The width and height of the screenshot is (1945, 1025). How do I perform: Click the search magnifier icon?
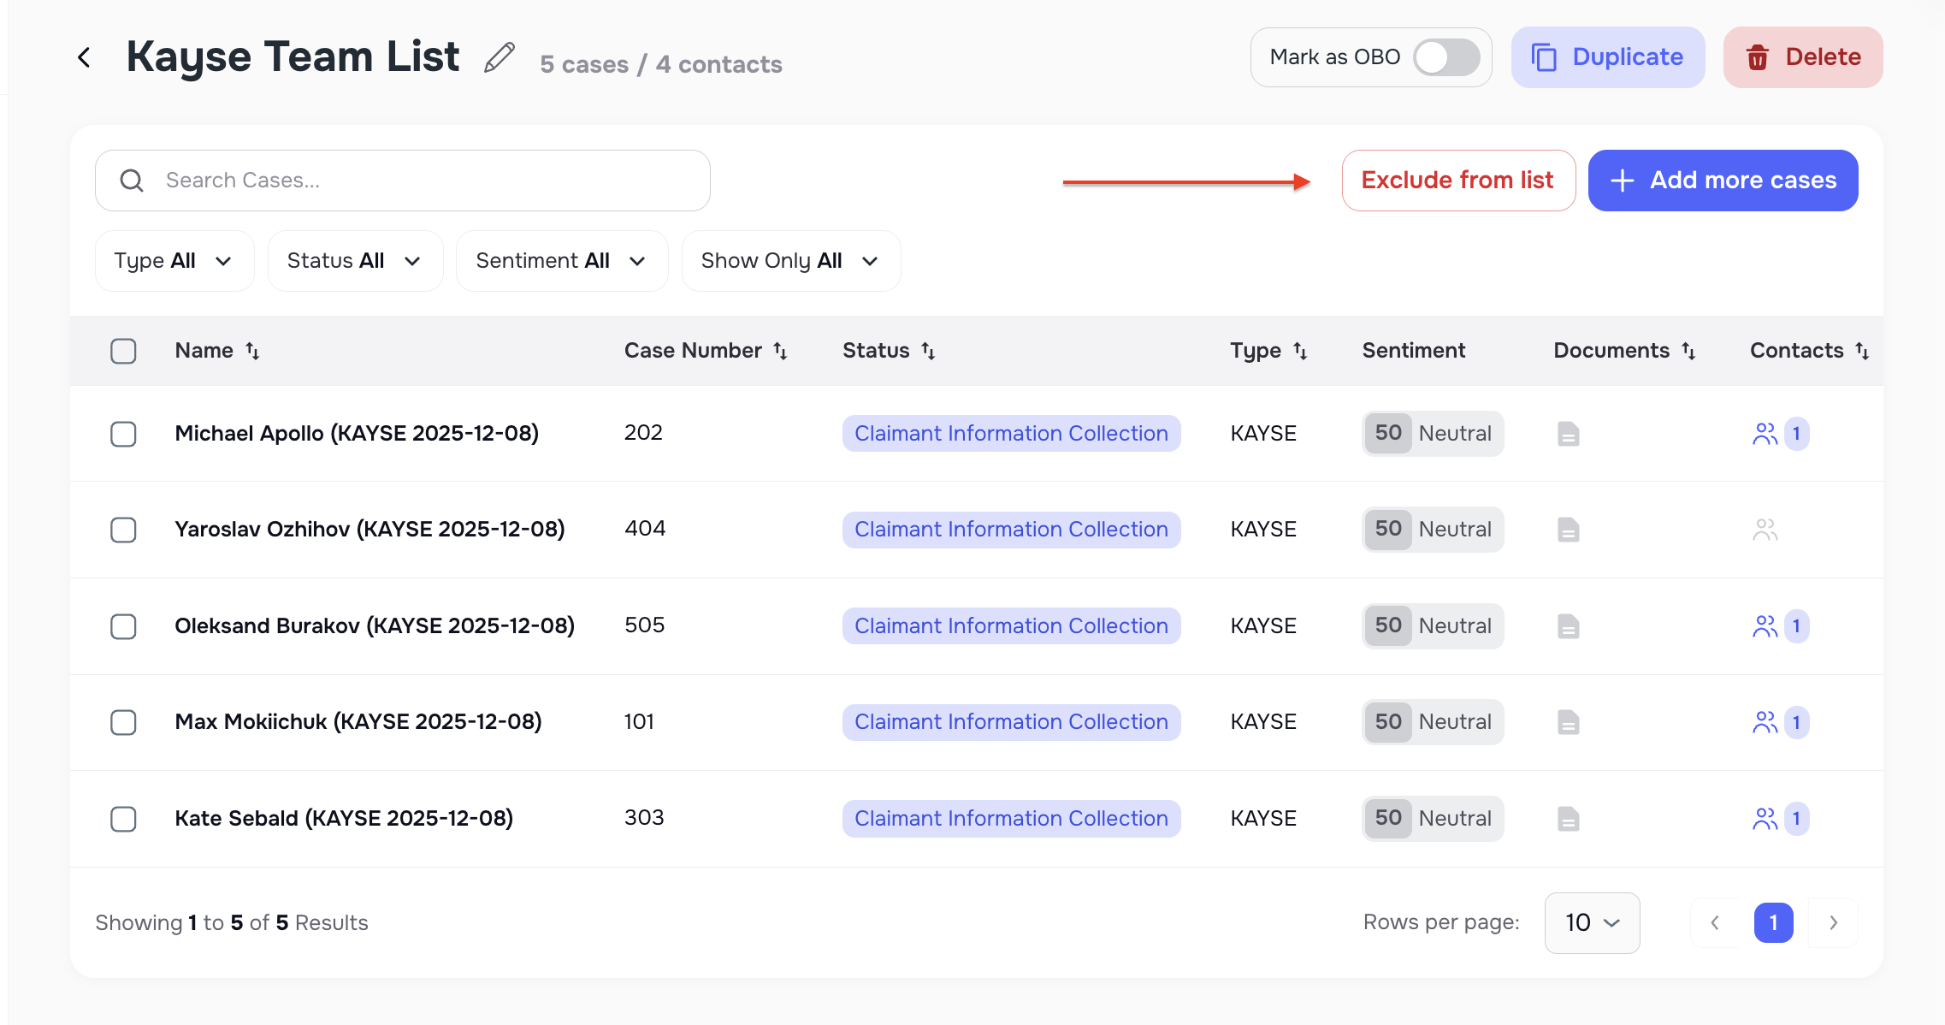132,180
